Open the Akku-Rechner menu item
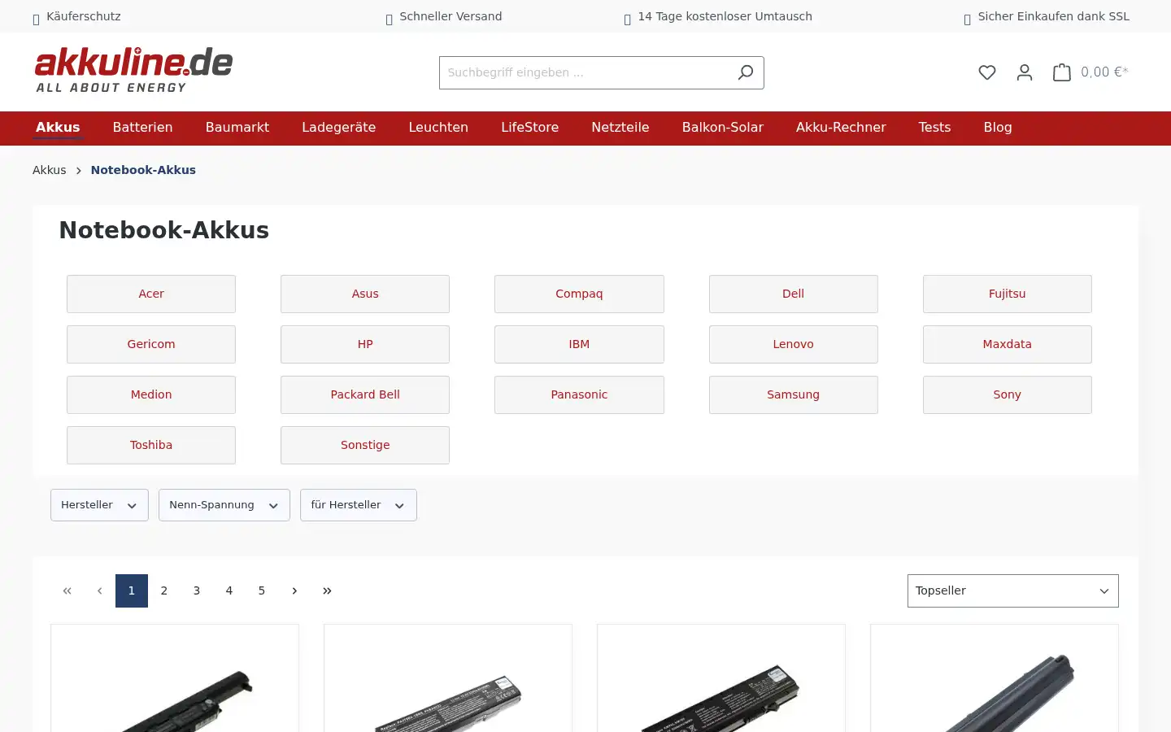Screen dimensions: 1171x732 click(841, 128)
